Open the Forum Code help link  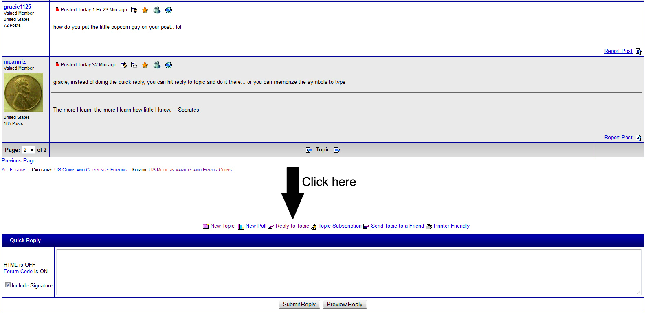(18, 271)
